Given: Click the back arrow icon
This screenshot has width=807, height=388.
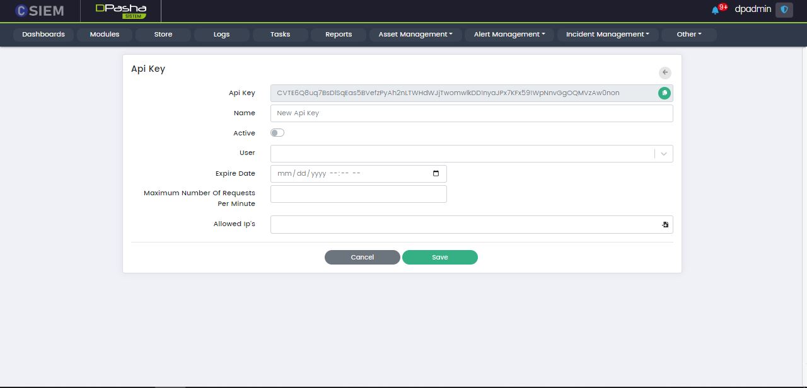Looking at the screenshot, I should pyautogui.click(x=665, y=72).
